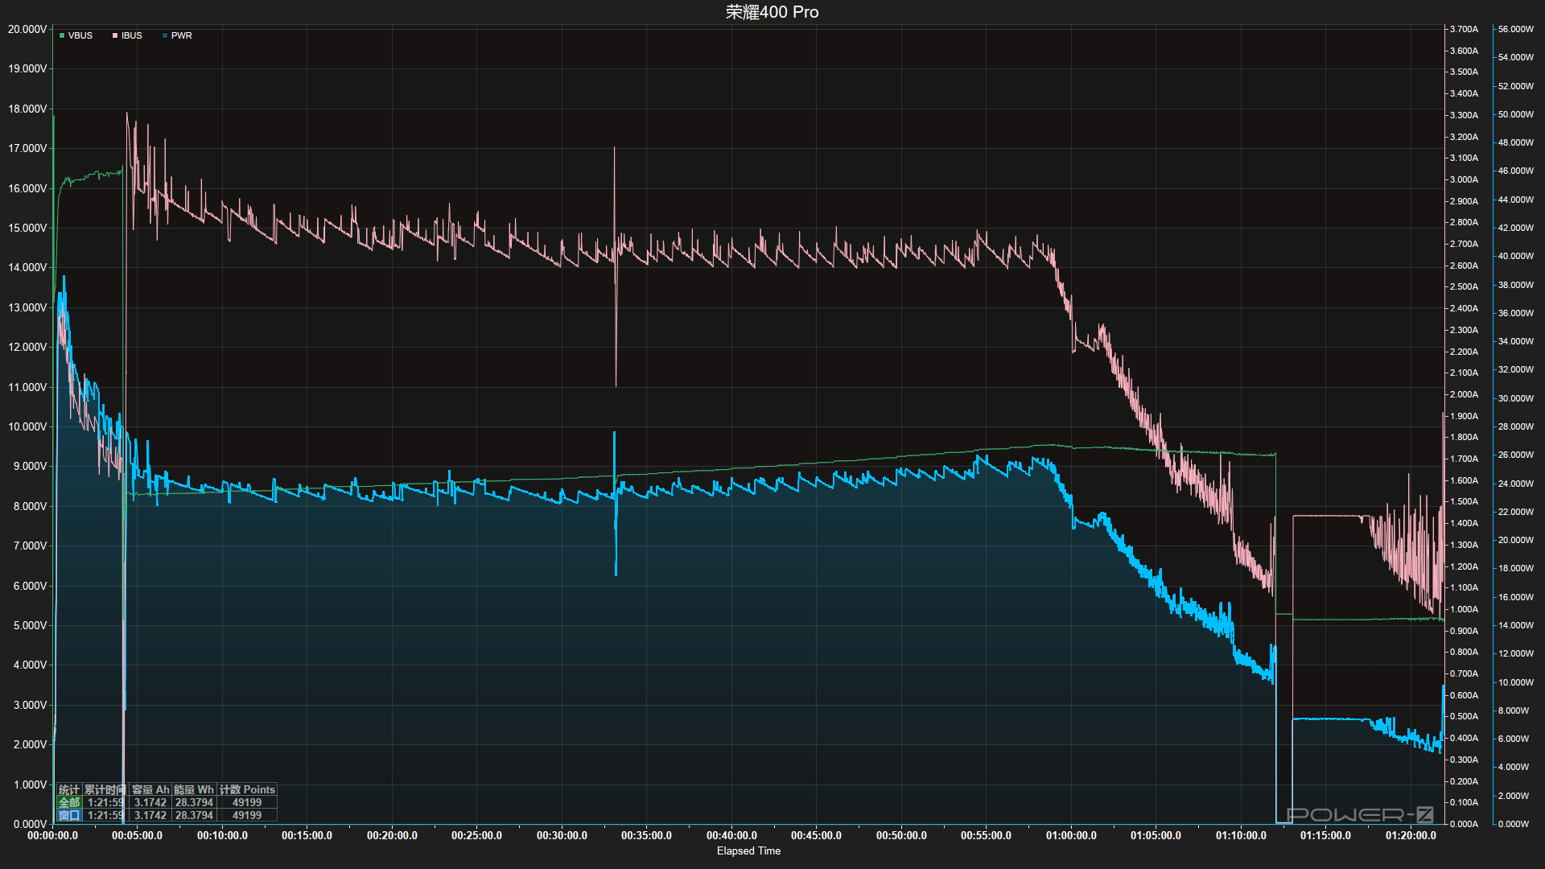Click the 28.3794 energy in the 窗口 row
Screen dimensions: 1545x869
pyautogui.click(x=194, y=816)
